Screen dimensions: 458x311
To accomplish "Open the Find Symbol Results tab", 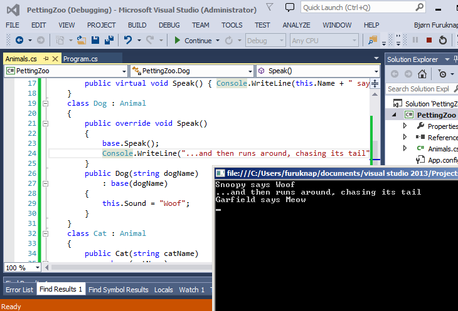I will tap(119, 290).
